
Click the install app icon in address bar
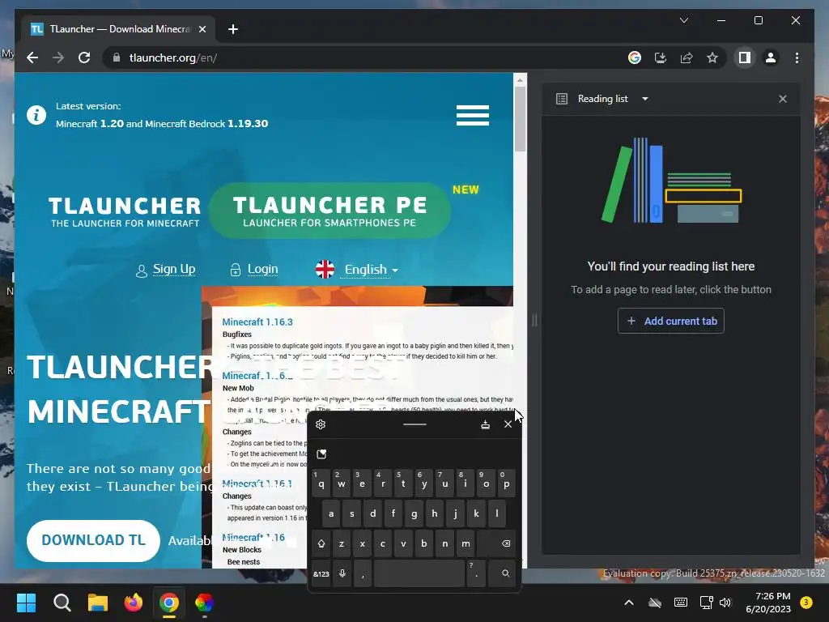click(661, 58)
